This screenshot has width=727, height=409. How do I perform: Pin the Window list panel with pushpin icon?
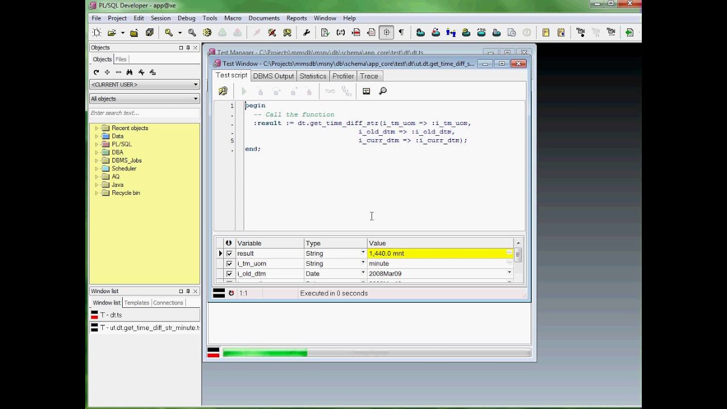[188, 291]
